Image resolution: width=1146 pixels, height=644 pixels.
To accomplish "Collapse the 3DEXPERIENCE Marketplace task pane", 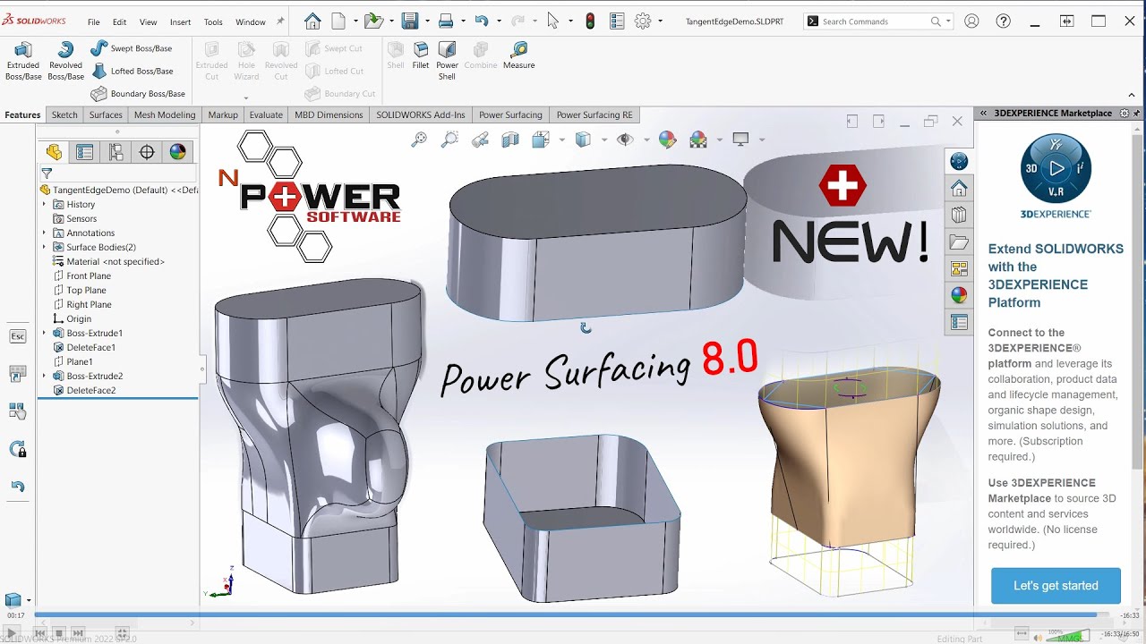I will click(983, 114).
